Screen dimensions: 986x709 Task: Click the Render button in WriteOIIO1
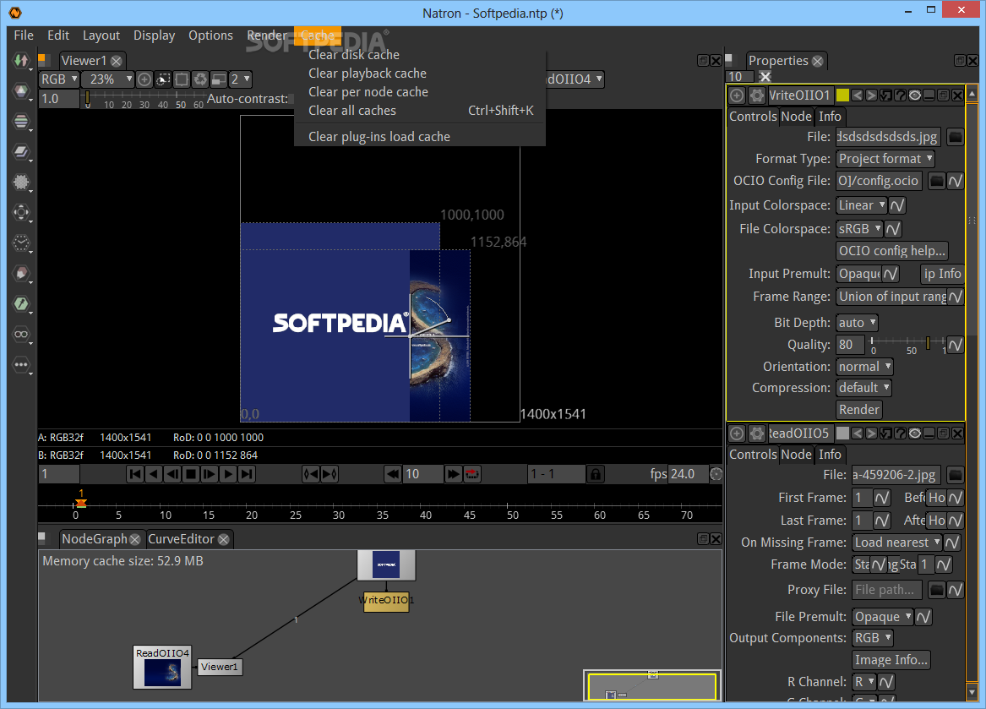tap(859, 410)
